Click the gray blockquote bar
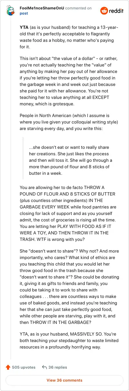 coord(23,158)
